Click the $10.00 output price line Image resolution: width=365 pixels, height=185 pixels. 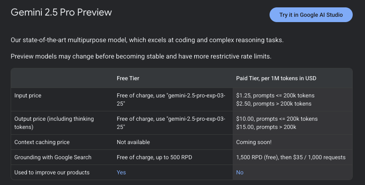pyautogui.click(x=277, y=119)
